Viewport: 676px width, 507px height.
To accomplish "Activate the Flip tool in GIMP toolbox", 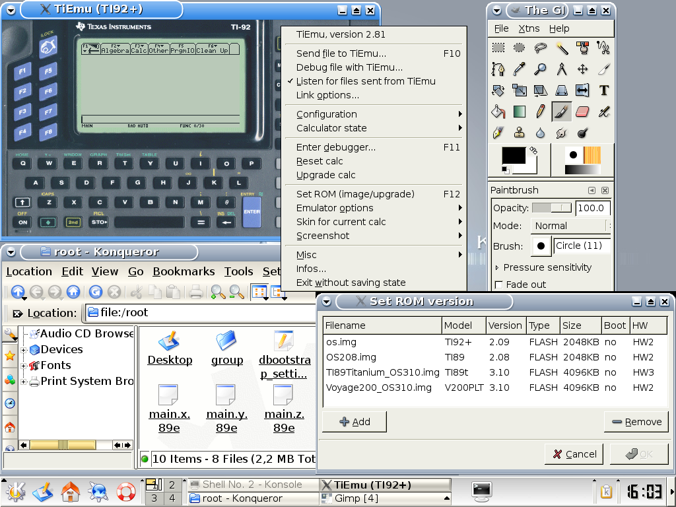I will [582, 90].
